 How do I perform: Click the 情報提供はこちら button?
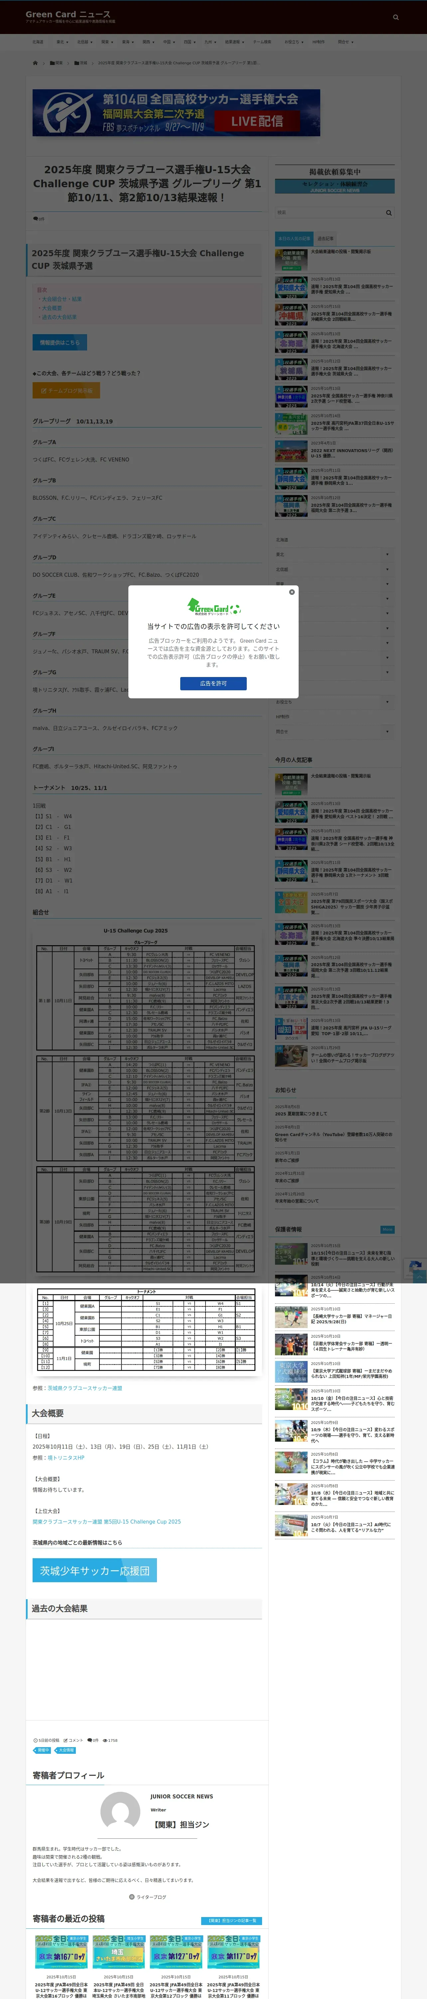60,342
